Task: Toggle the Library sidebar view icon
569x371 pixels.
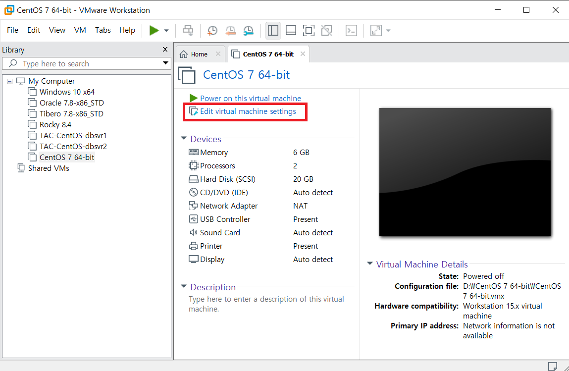Action: tap(273, 31)
